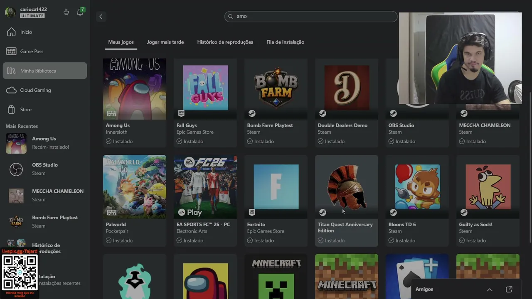Viewport: 532px width, 299px height.
Task: Click the Steam badge on MECCHA CHAMELEON card
Action: click(x=464, y=113)
